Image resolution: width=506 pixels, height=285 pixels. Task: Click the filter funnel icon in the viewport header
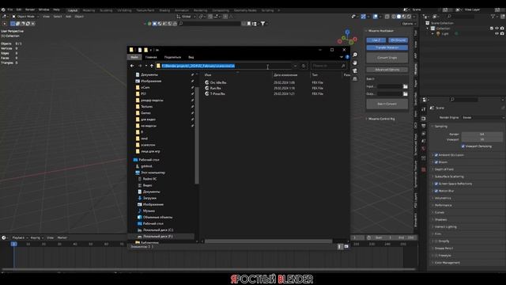tap(263, 24)
